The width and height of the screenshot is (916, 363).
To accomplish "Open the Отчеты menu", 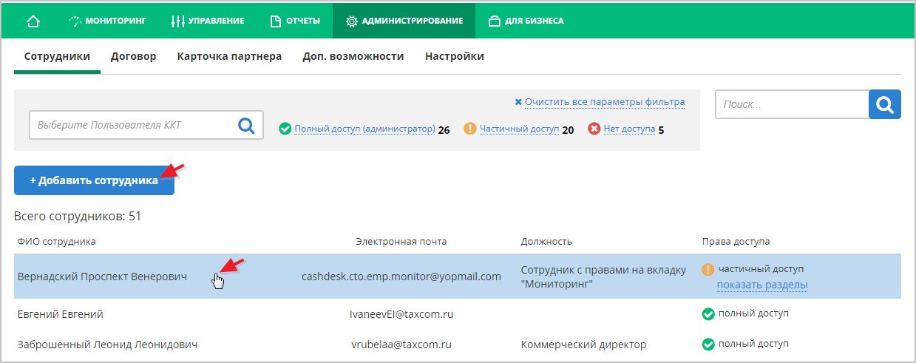I will 295,21.
